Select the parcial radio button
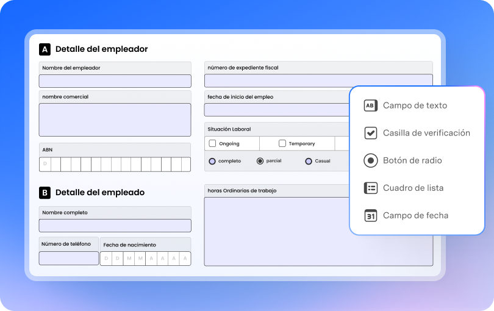 (x=260, y=161)
